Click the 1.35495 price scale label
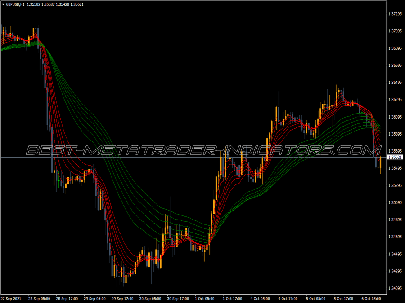Image resolution: width=405 pixels, height=303 pixels. pyautogui.click(x=395, y=168)
